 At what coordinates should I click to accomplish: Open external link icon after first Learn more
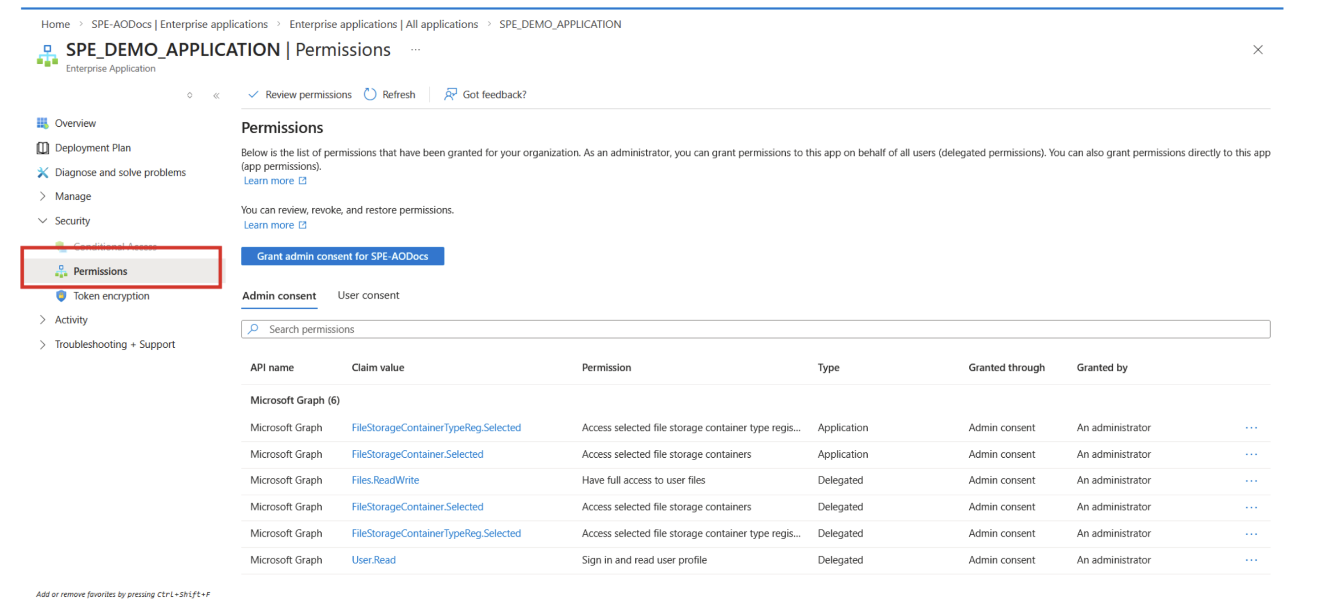pyautogui.click(x=303, y=181)
